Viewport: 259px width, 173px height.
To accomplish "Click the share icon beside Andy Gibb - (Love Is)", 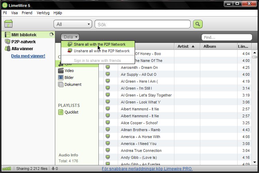I will click(108, 157).
